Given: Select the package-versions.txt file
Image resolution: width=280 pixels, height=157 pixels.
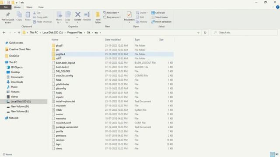Looking at the screenshot, I should (67, 127).
